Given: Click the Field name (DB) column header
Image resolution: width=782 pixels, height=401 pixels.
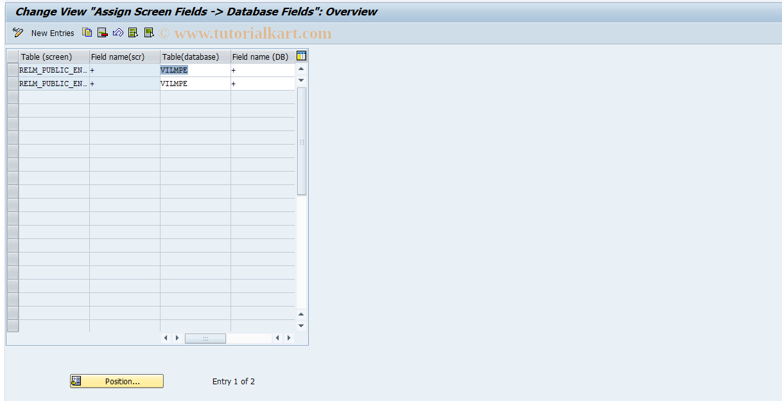Looking at the screenshot, I should click(x=263, y=57).
